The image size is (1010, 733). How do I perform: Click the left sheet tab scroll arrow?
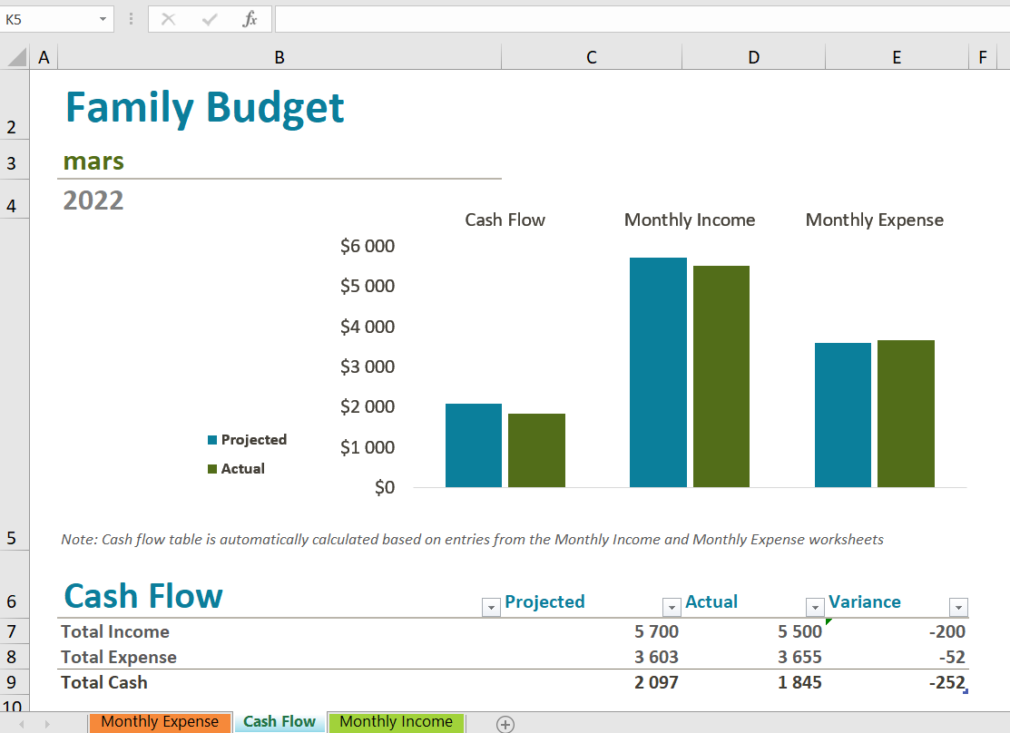[x=21, y=723]
